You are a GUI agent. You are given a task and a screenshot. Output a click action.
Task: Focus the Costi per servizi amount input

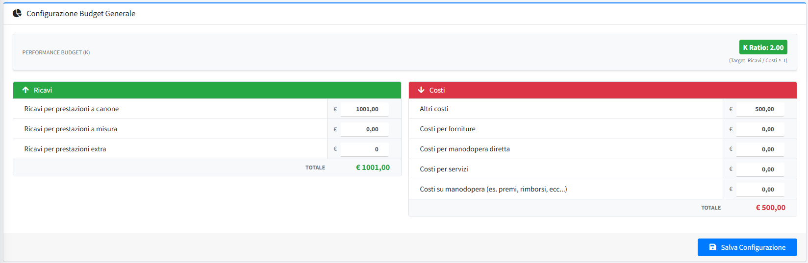tap(760, 169)
